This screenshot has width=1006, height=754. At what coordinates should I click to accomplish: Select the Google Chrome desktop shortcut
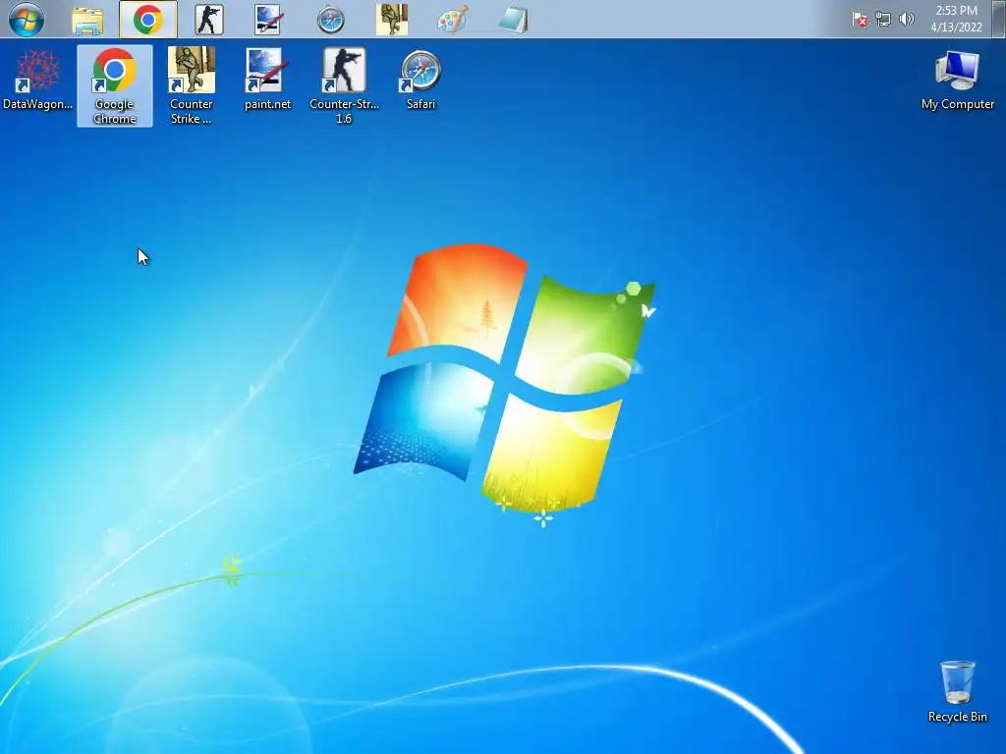pos(115,86)
